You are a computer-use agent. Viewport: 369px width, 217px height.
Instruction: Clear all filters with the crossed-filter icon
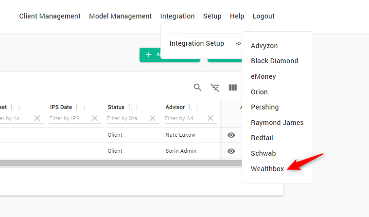pos(215,88)
